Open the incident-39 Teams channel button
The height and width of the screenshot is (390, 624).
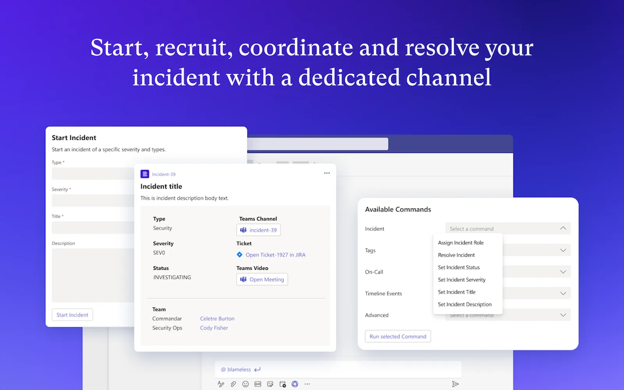click(x=258, y=230)
